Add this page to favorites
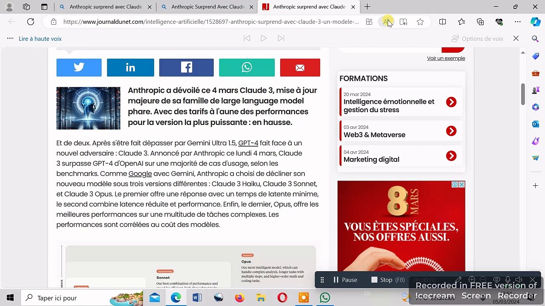This screenshot has width=545, height=306. coord(420,22)
